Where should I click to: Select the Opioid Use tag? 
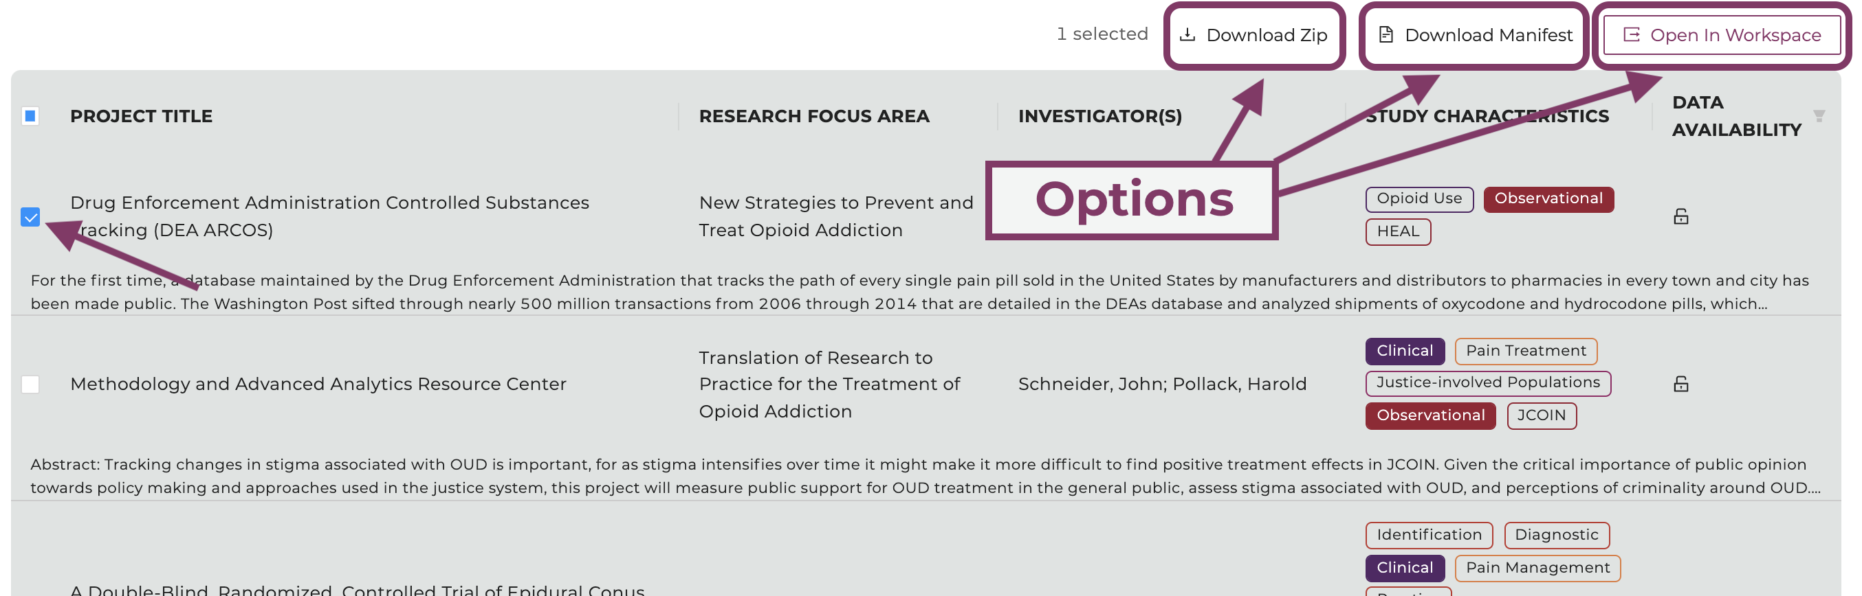(x=1419, y=199)
